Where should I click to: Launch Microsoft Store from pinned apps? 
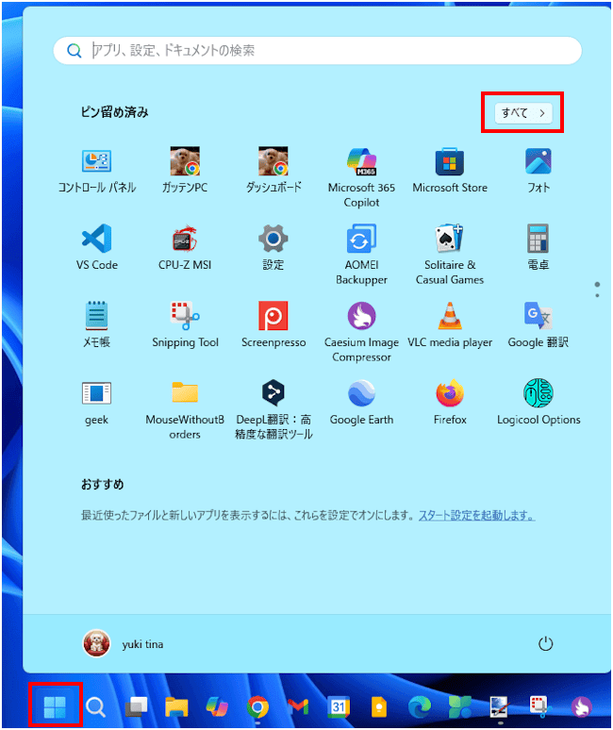tap(450, 171)
